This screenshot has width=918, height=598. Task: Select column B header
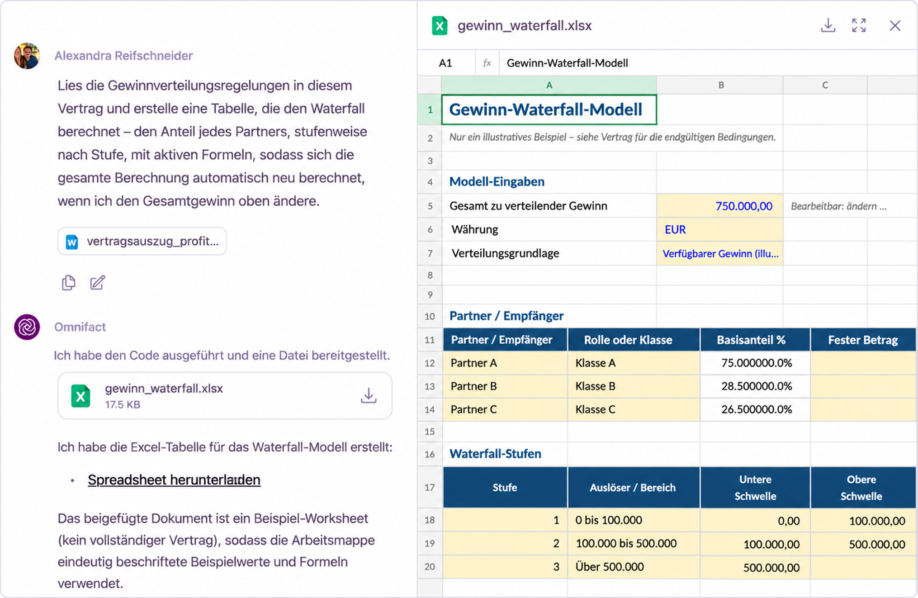(x=720, y=85)
